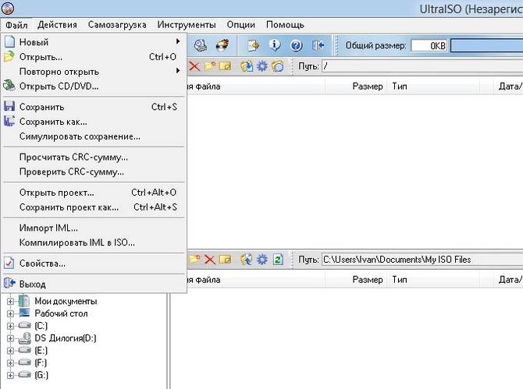Viewport: 523px width, 389px height.
Task: Select Мои документы folder in tree
Action: [66, 301]
